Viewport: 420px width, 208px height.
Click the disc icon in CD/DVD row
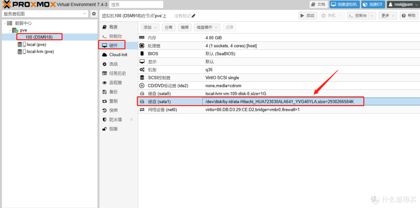click(x=142, y=86)
